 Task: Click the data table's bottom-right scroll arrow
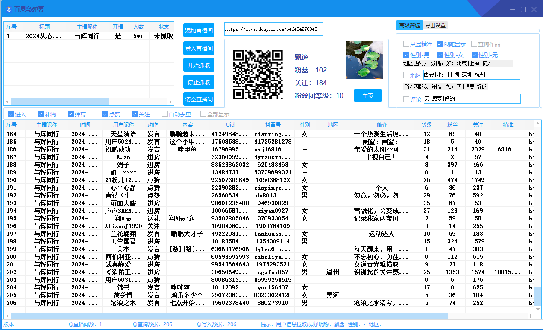[x=531, y=316]
